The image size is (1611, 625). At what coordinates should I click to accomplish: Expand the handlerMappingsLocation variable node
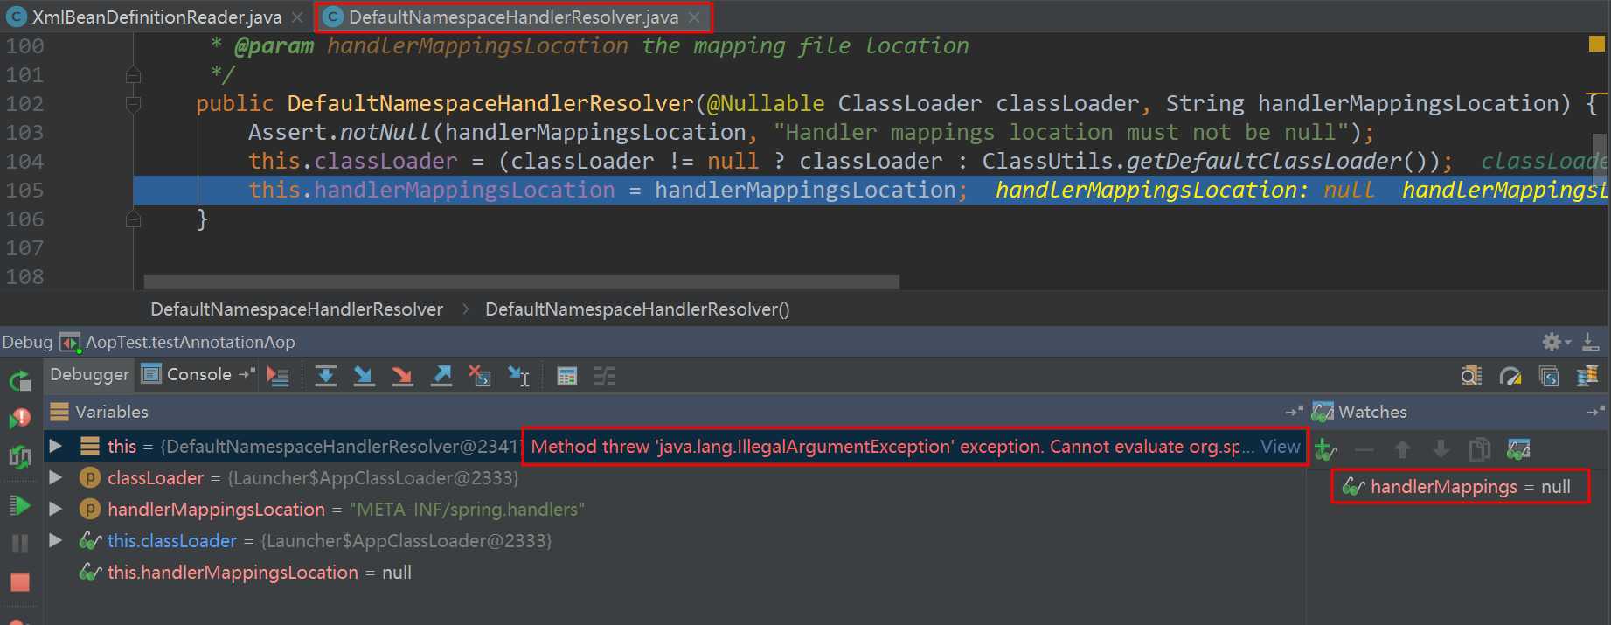(55, 509)
